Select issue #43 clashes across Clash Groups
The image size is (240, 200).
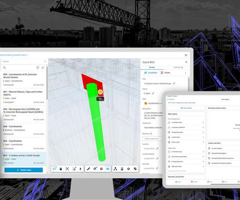coord(24,159)
